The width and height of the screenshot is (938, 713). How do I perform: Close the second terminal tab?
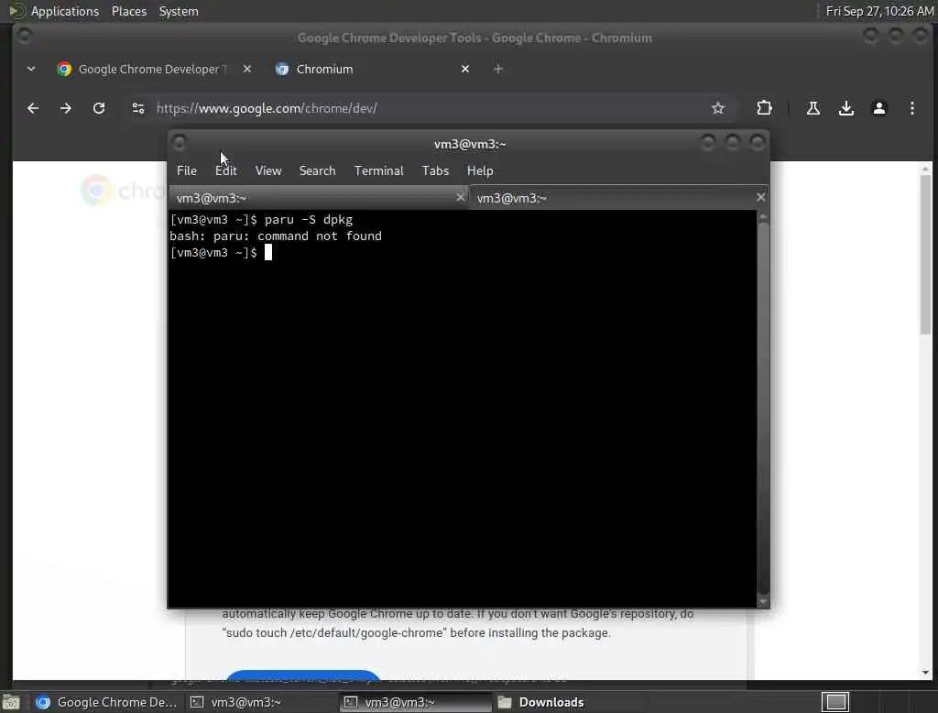760,197
